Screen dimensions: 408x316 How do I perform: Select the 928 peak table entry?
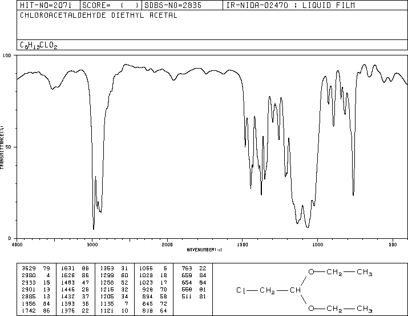click(x=155, y=289)
